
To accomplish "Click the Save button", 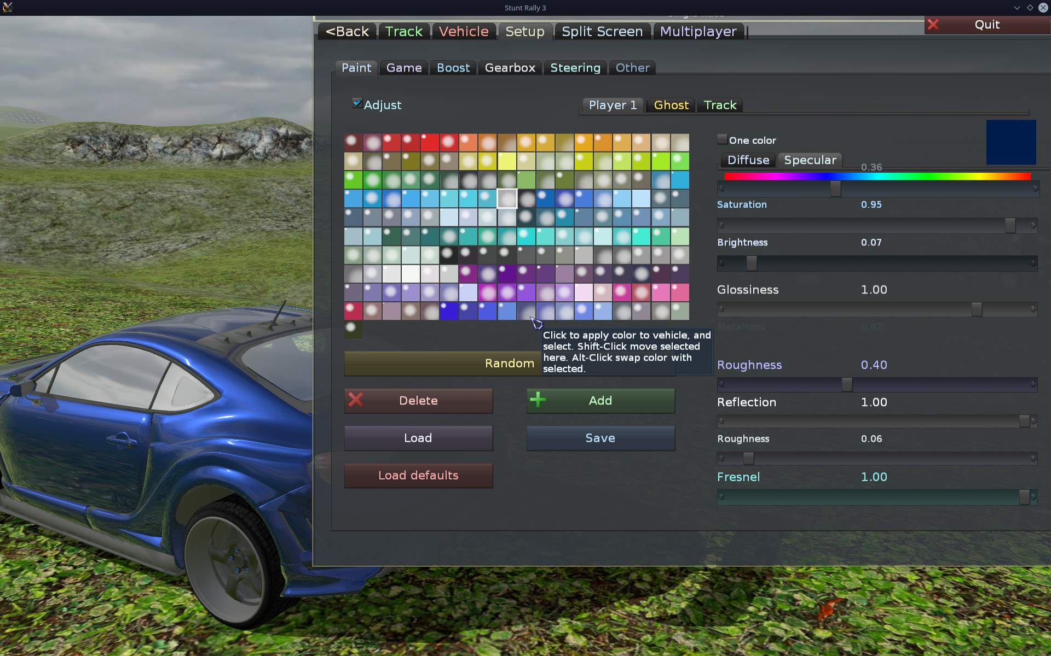I will point(600,438).
